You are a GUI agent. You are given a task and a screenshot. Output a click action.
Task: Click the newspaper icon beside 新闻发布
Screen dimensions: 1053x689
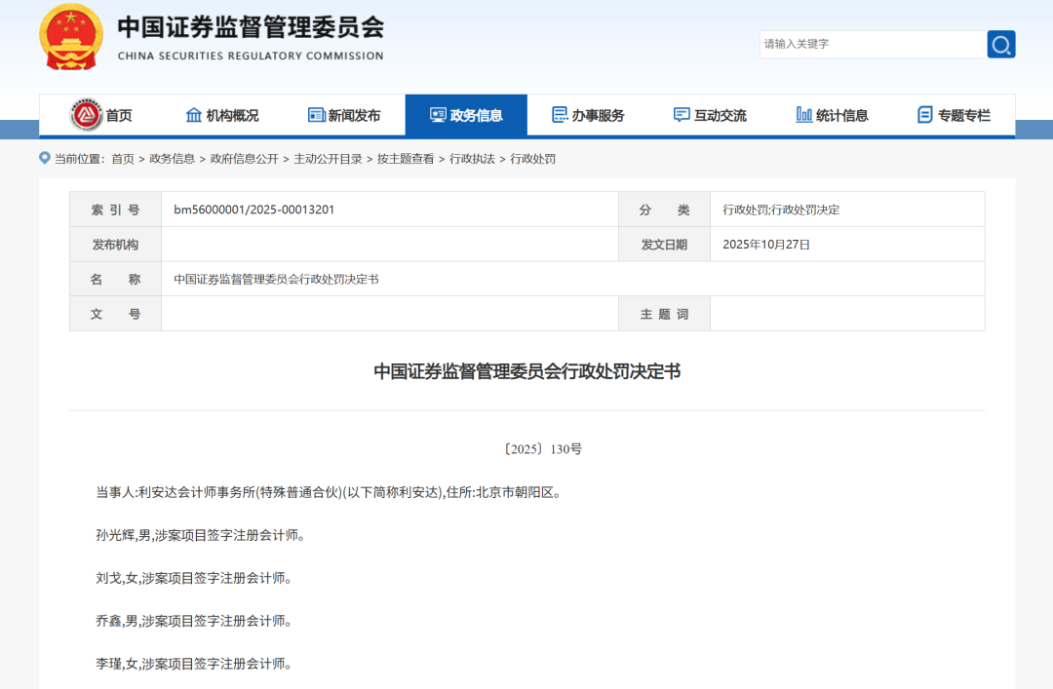[x=316, y=115]
